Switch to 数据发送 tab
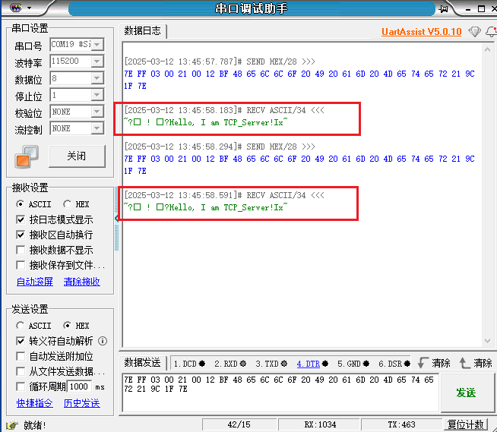The image size is (497, 432). click(142, 363)
